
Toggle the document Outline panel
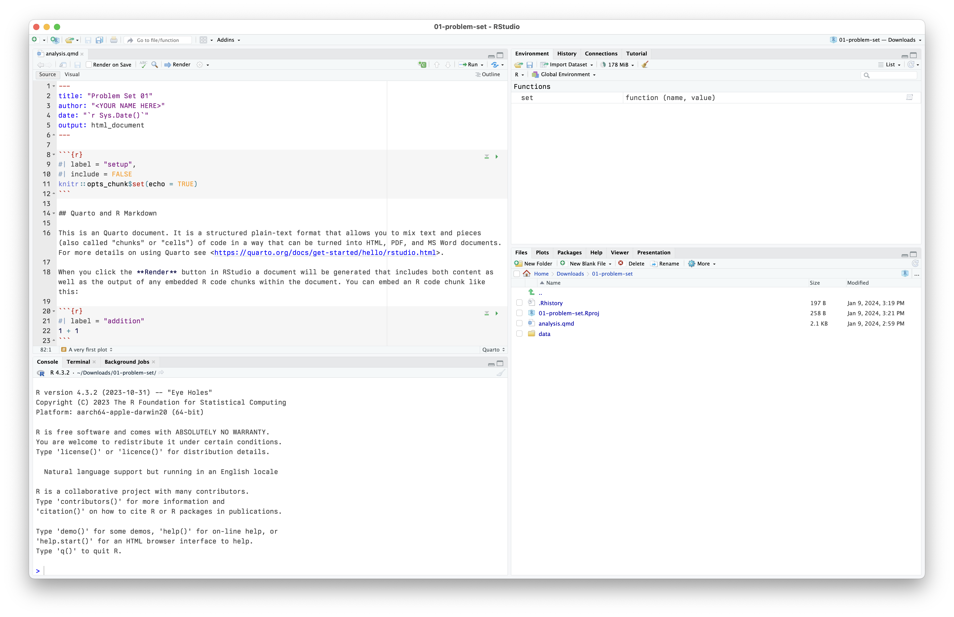(x=488, y=75)
